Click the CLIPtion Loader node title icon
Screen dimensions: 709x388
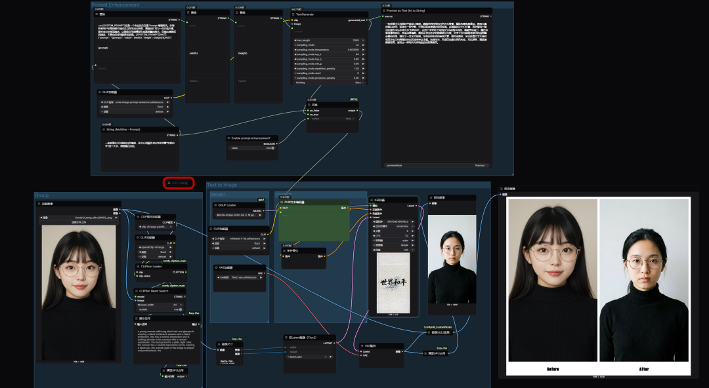click(137, 267)
